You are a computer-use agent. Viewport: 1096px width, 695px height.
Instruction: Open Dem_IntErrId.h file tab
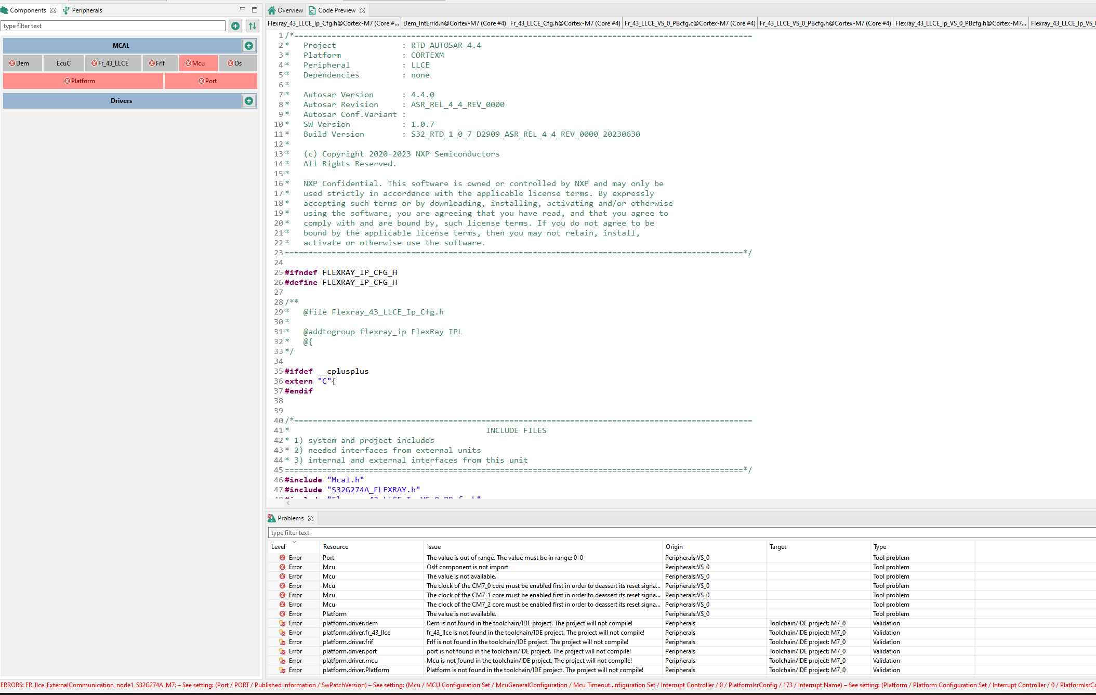tap(454, 23)
